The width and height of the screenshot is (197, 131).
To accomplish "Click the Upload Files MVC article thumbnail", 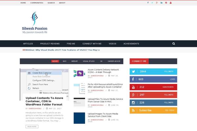I will click(79, 102).
